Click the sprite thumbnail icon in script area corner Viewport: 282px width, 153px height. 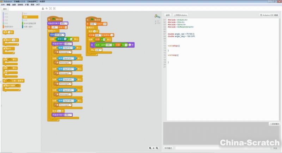[157, 16]
